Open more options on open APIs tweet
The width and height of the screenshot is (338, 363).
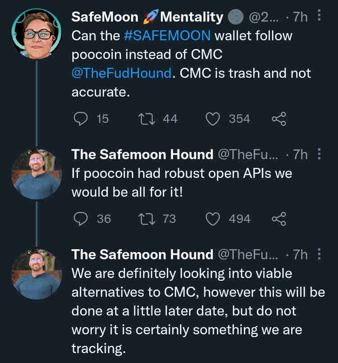pyautogui.click(x=320, y=154)
